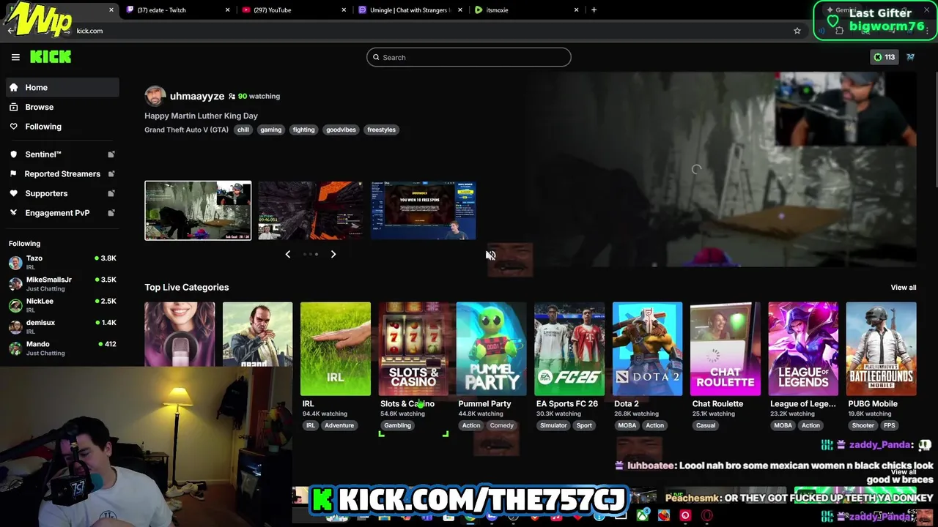
Task: Open NickLee in the Following list
Action: coord(62,305)
